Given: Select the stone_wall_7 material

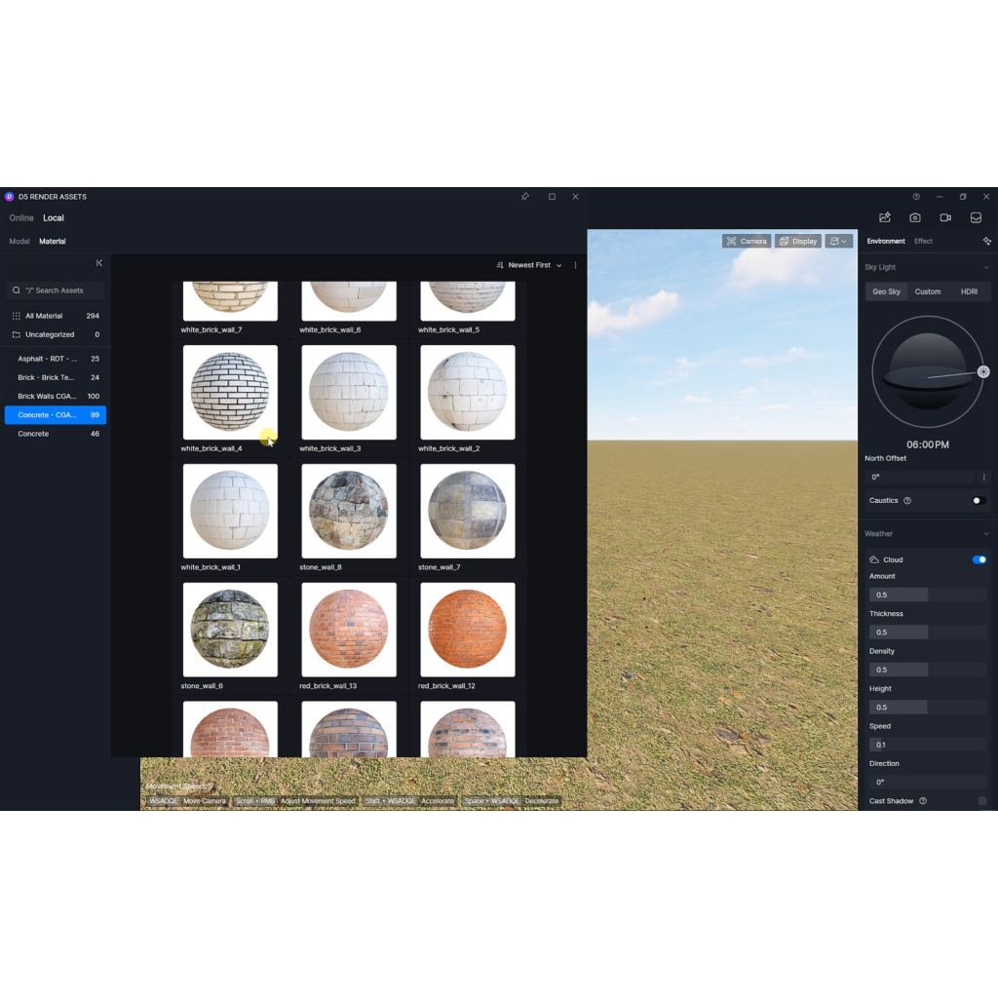Looking at the screenshot, I should (468, 511).
